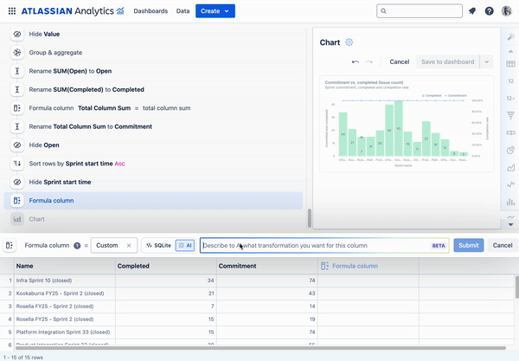The image size is (519, 361).
Task: Click the Name column header
Action: pyautogui.click(x=65, y=266)
